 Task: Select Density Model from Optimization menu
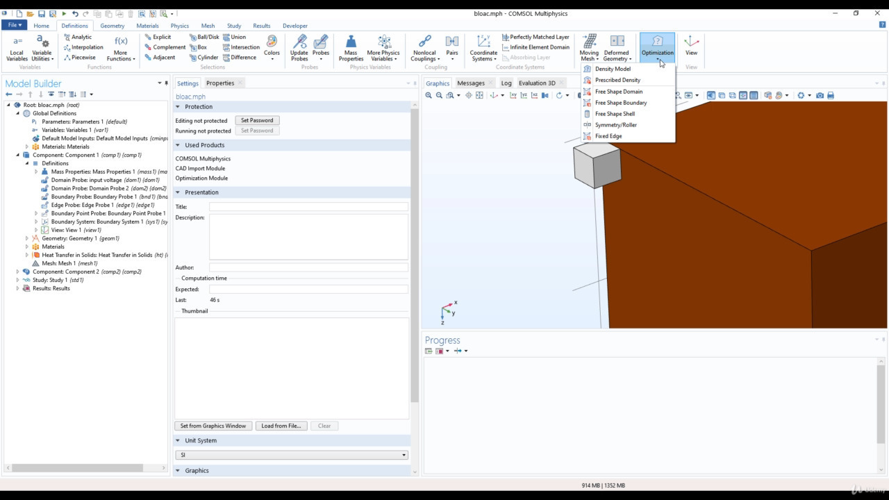628,69
